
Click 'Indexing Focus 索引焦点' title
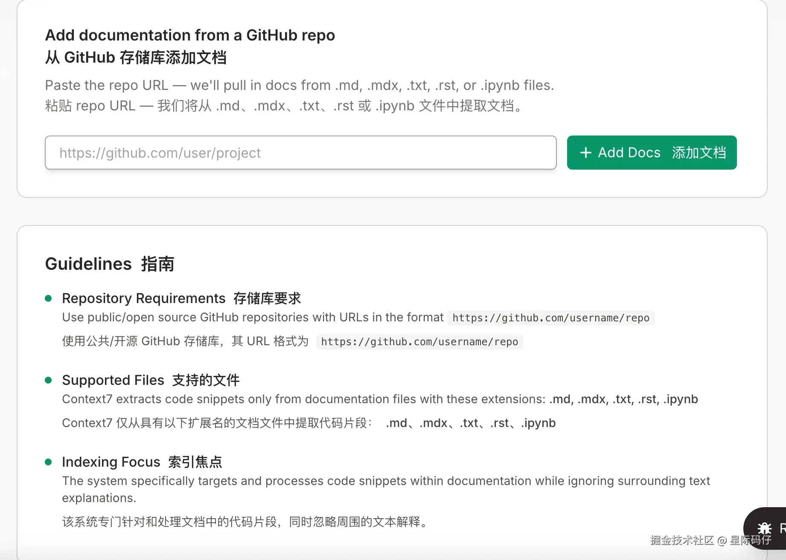142,462
